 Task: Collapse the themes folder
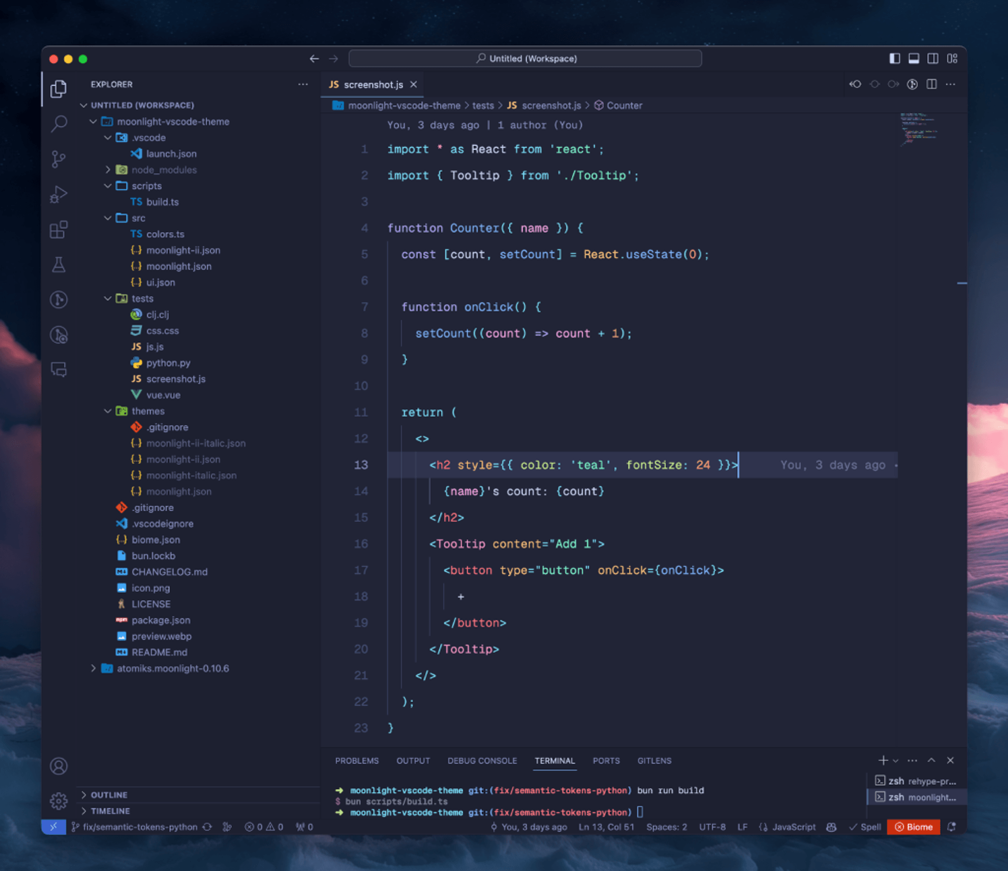pyautogui.click(x=148, y=411)
